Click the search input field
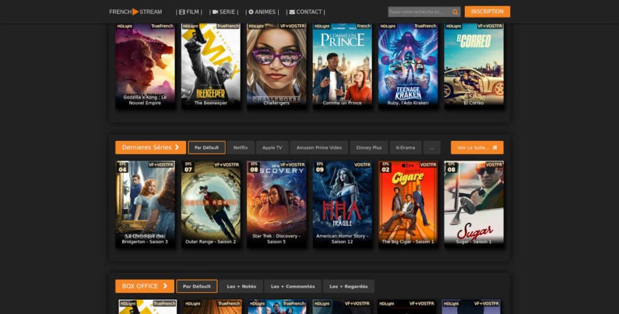Image resolution: width=619 pixels, height=314 pixels. coord(420,12)
